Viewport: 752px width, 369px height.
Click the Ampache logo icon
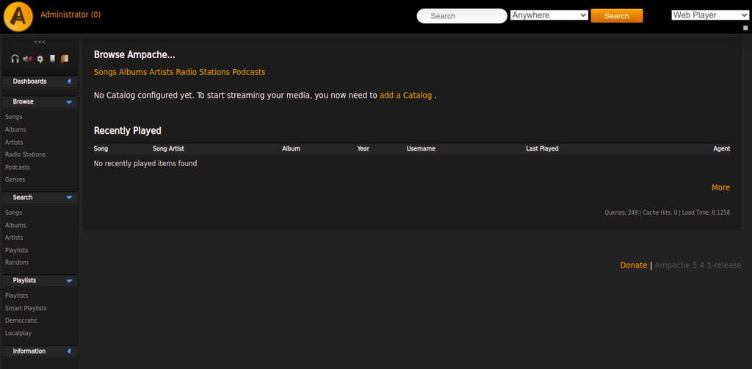coord(18,16)
